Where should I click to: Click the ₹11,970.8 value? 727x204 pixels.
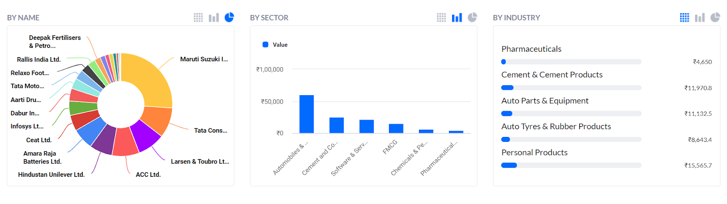698,88
